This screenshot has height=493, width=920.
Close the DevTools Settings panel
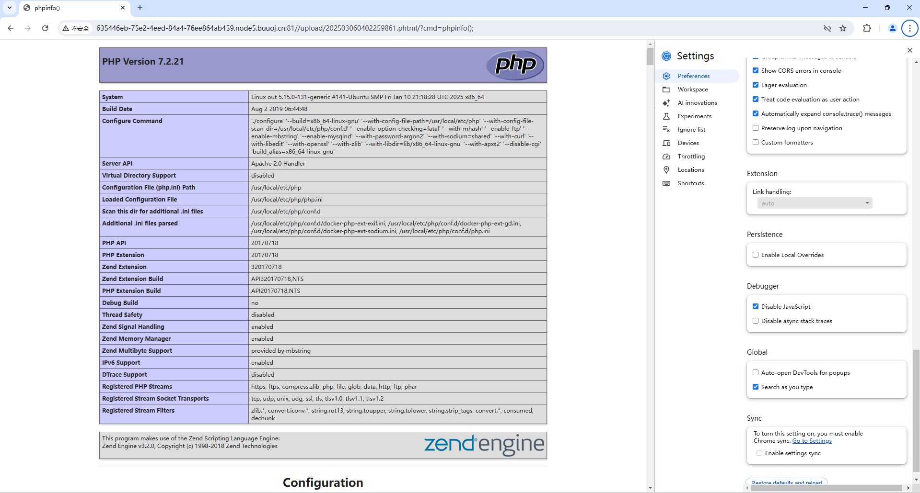[x=910, y=50]
